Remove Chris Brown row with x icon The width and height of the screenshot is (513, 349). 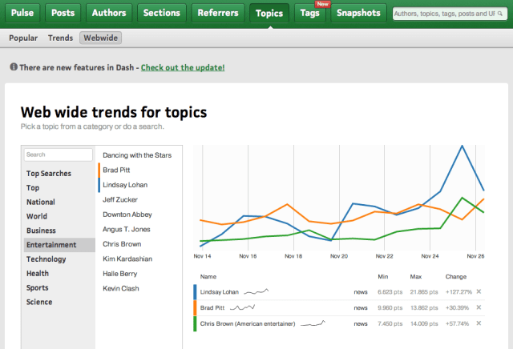tap(479, 323)
